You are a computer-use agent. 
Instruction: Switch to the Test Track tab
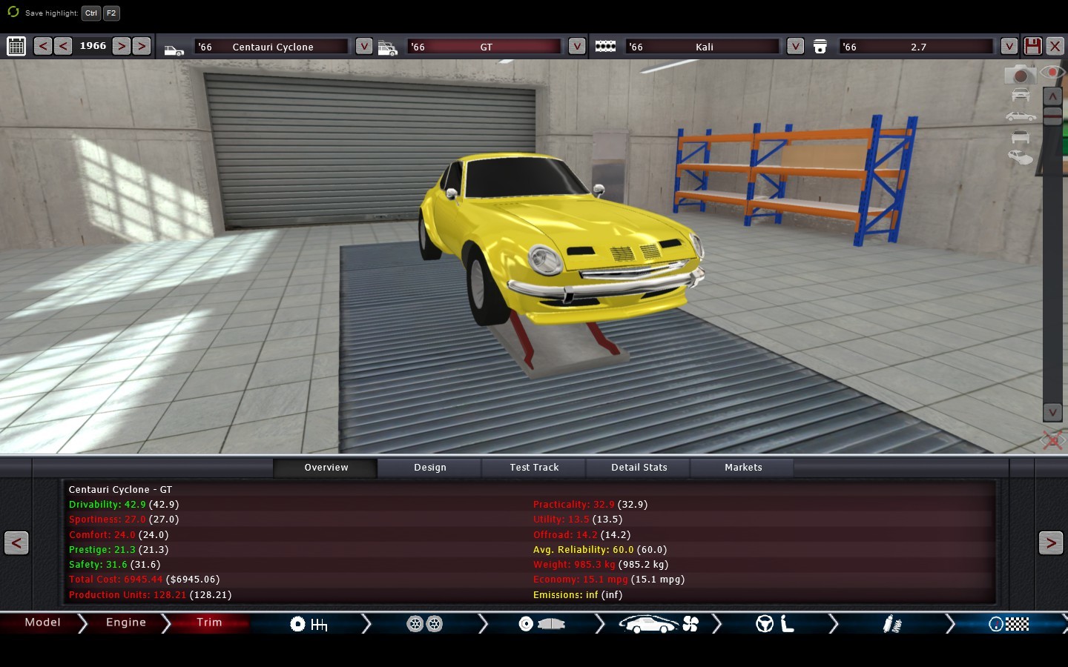(x=534, y=468)
